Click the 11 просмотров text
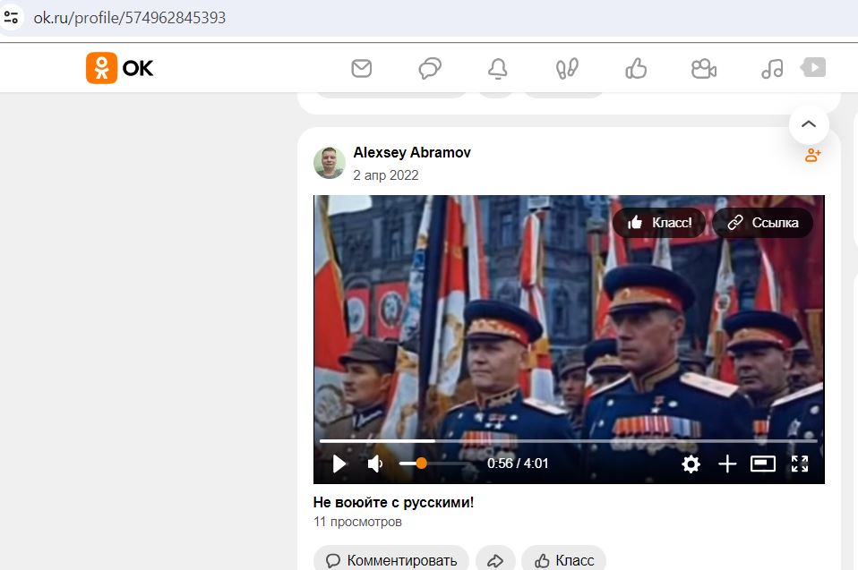 click(x=358, y=522)
